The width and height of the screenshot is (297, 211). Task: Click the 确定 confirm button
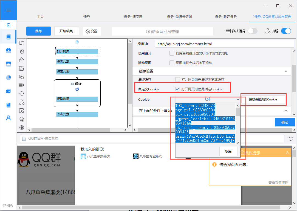[x=285, y=122]
